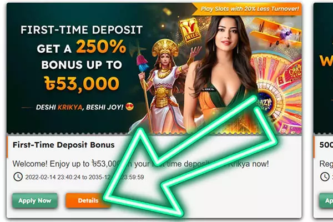Click the promotion validity date range
333x222 pixels.
84,177
